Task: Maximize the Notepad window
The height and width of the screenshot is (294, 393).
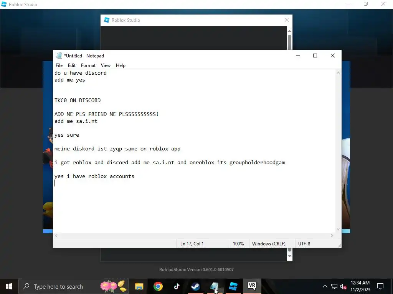Action: point(315,56)
